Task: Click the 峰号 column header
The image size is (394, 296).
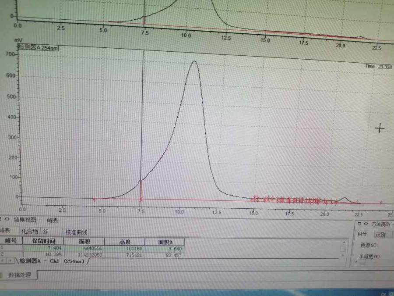Action: [11, 240]
